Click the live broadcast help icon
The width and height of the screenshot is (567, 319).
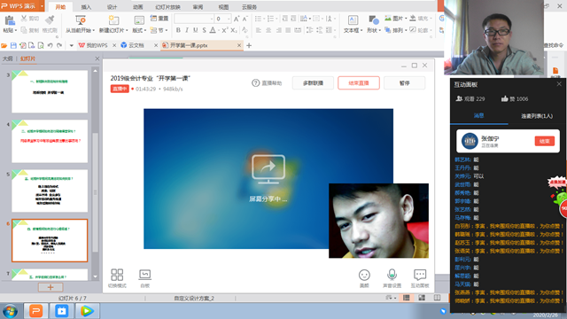click(x=256, y=82)
